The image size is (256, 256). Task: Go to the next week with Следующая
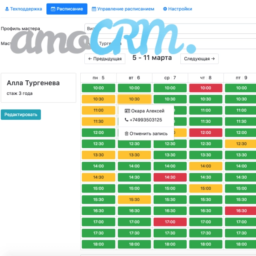tap(199, 59)
